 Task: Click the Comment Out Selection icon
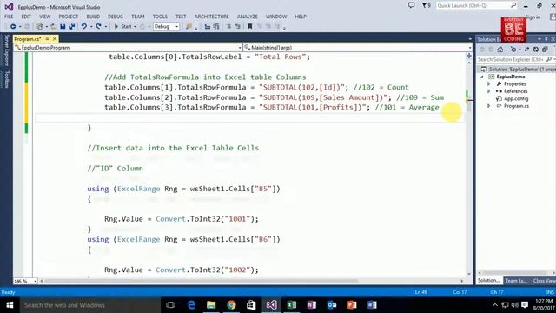click(x=228, y=27)
